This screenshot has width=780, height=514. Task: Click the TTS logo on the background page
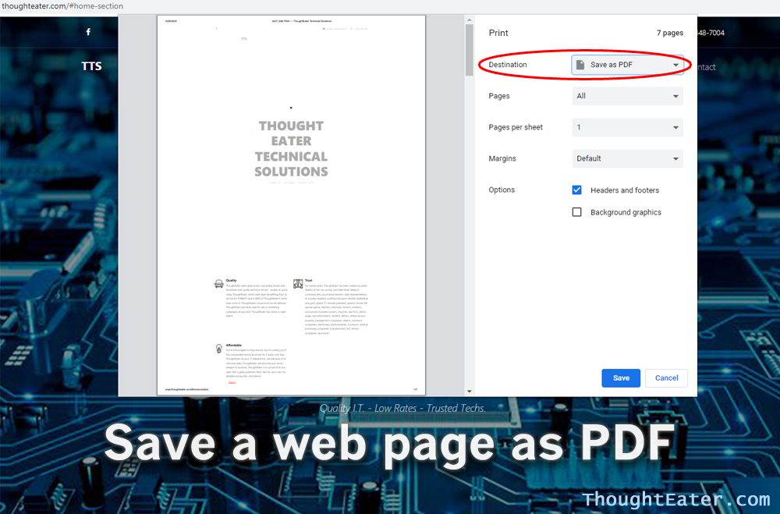[x=91, y=66]
